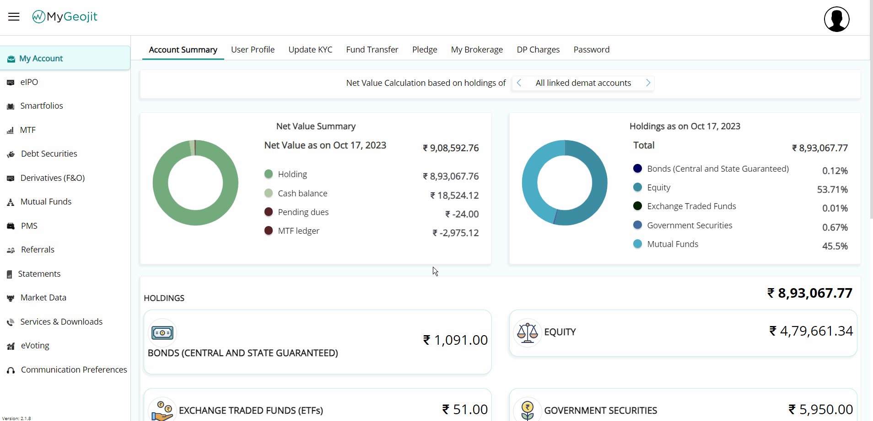Click the Smartfolios sidebar icon

(11, 106)
